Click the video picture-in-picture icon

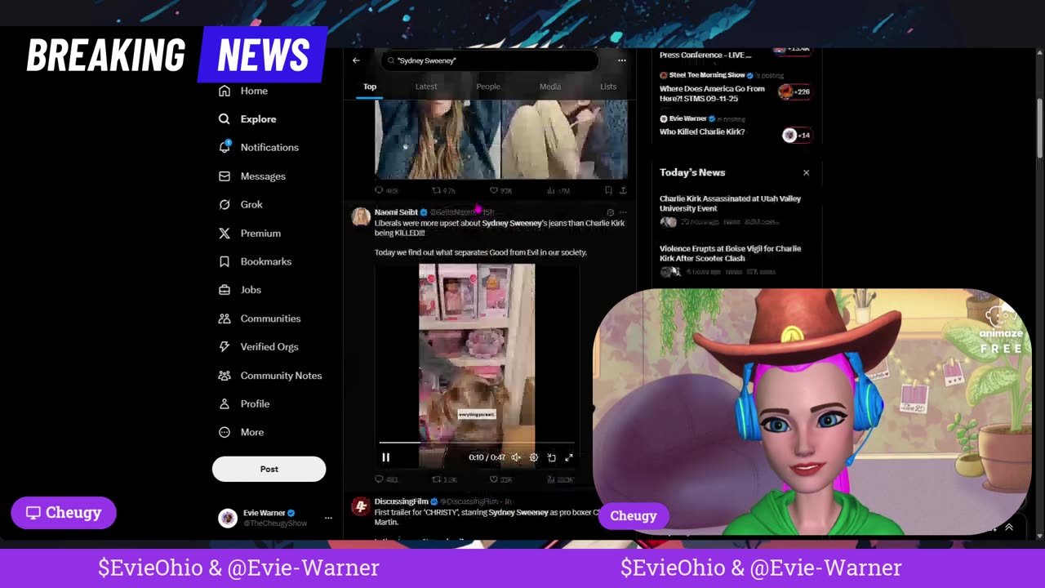pos(552,457)
